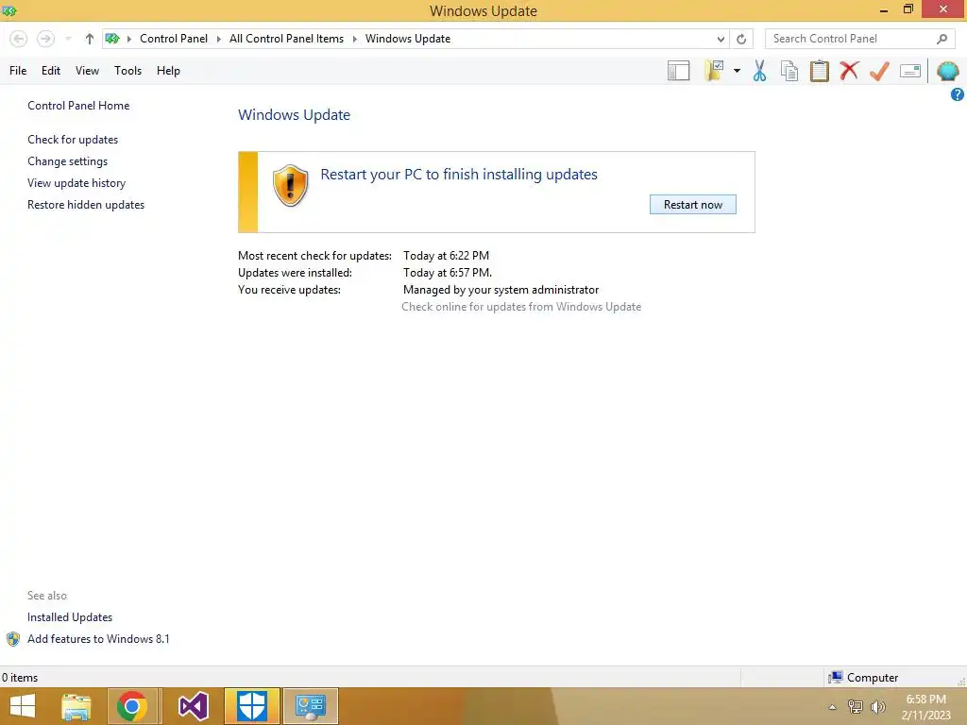Click the red X Delete icon
The width and height of the screenshot is (967, 725).
(x=849, y=71)
